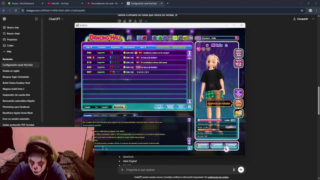Regenerate response with the refresh icon
This screenshot has width=320, height=180.
pyautogui.click(x=141, y=21)
